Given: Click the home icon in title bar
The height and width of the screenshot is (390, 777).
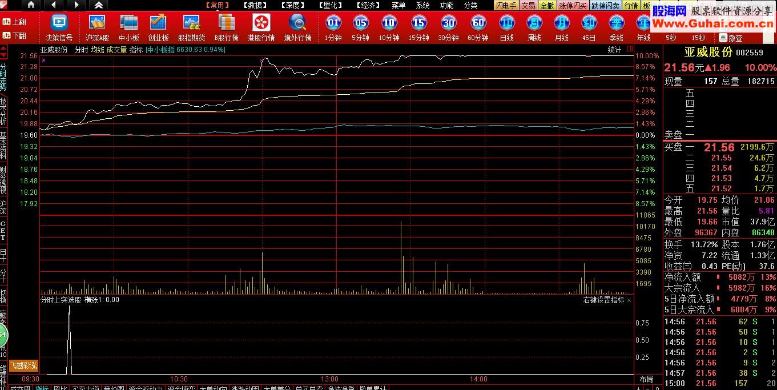Looking at the screenshot, I should coord(31,5).
